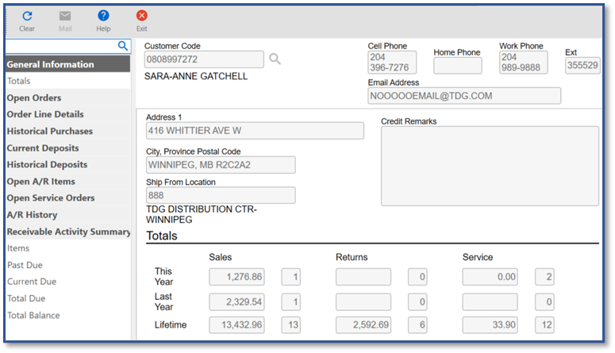Click the Customer Code lookup magnifier icon
Viewport: 615px width, 353px height.
pos(275,59)
